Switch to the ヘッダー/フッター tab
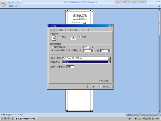This screenshot has height=121, width=161. click(x=73, y=30)
